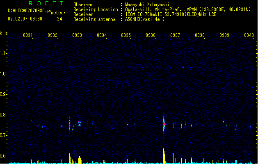The height and width of the screenshot is (164, 258).
Task: Click the HROFFT program title
Action: [42, 3]
